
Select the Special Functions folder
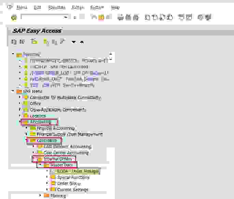73,177
